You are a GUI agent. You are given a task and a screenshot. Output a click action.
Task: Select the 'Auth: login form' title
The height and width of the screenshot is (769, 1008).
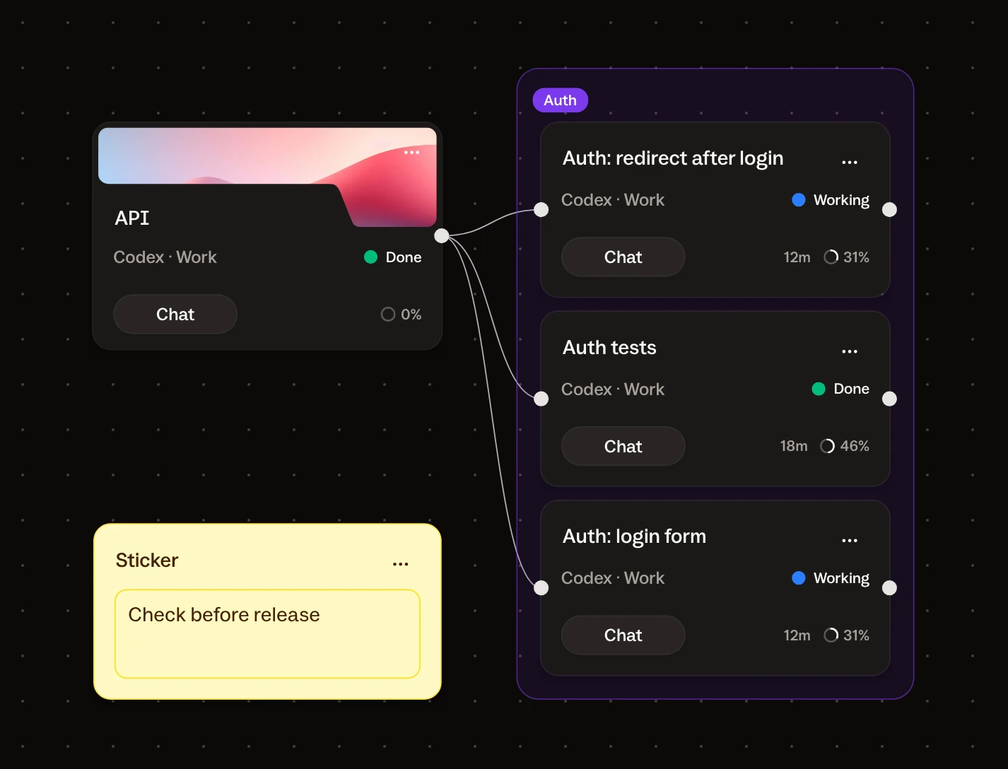pos(634,536)
